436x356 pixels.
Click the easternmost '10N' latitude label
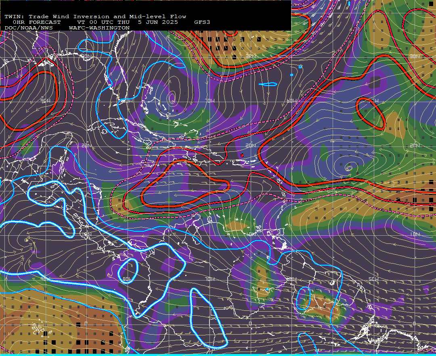415,234
